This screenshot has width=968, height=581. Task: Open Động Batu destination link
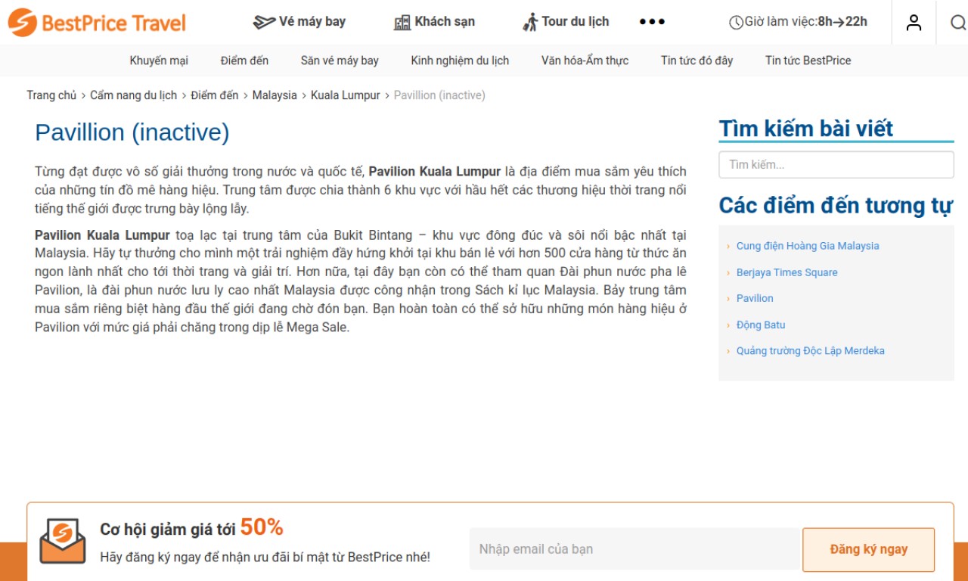click(x=761, y=325)
